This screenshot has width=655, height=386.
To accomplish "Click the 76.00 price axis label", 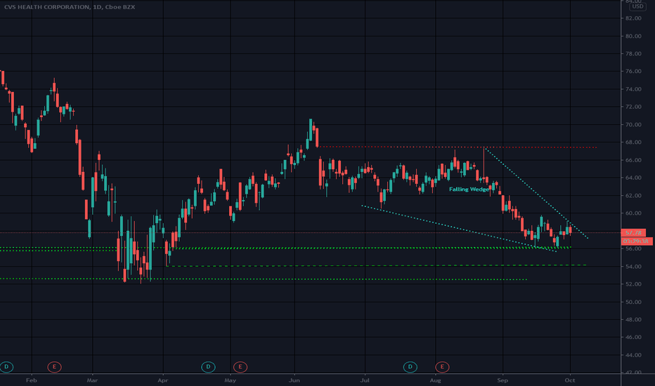I will tap(633, 71).
